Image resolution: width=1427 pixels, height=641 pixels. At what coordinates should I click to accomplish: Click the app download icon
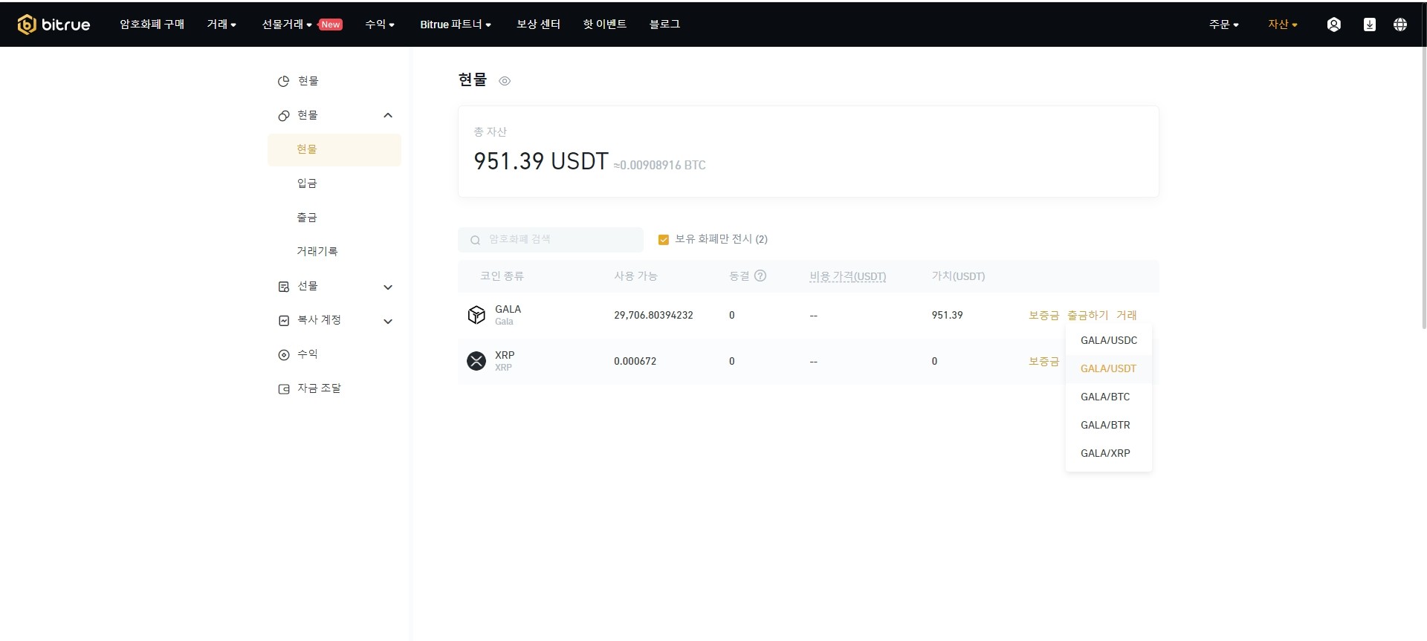click(1370, 25)
